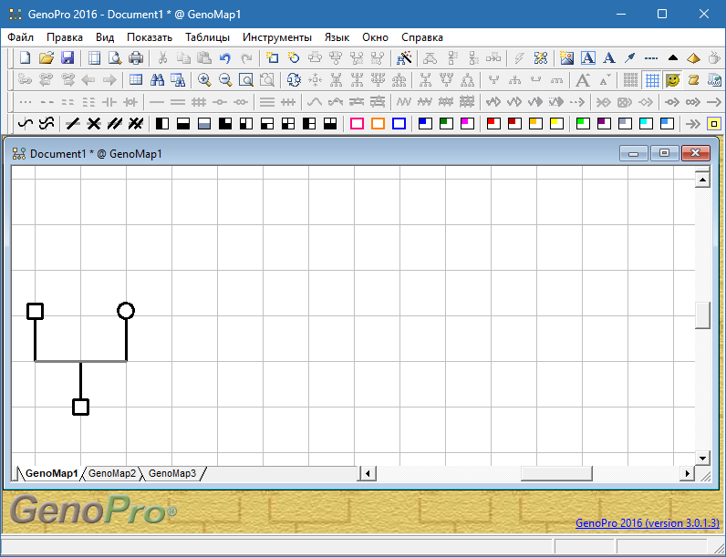The width and height of the screenshot is (726, 557).
Task: Add a new female circle icon
Action: tap(294, 57)
